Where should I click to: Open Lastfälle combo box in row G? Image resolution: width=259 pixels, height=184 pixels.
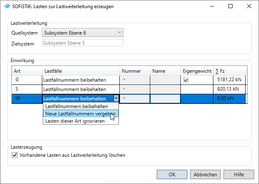(x=81, y=80)
